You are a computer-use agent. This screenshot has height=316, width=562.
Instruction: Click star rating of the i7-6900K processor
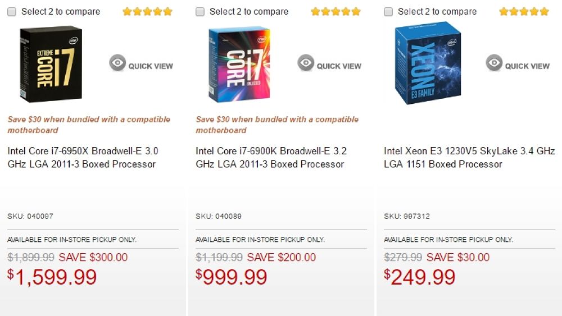click(336, 11)
